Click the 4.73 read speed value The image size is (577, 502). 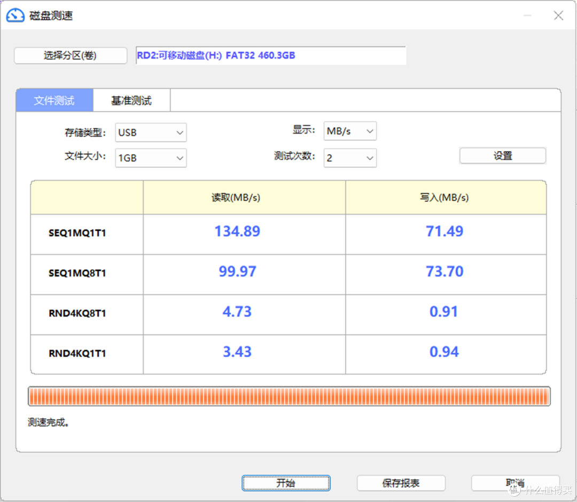237,311
